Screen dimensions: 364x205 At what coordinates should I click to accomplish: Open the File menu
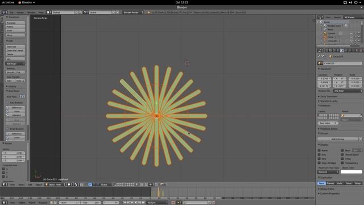click(11, 13)
